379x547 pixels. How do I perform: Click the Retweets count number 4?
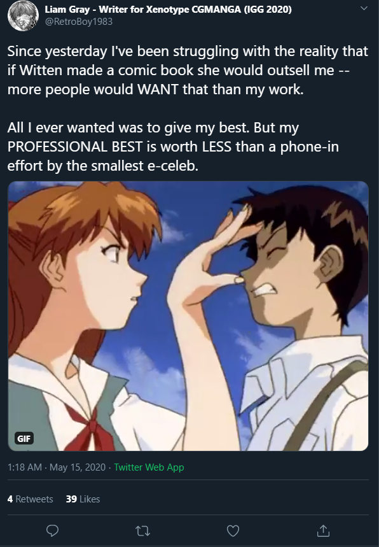[10, 499]
